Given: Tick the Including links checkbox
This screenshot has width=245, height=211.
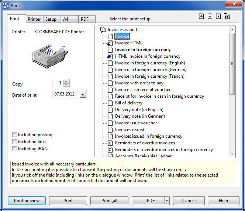Looking at the screenshot, I should pos(15,142).
